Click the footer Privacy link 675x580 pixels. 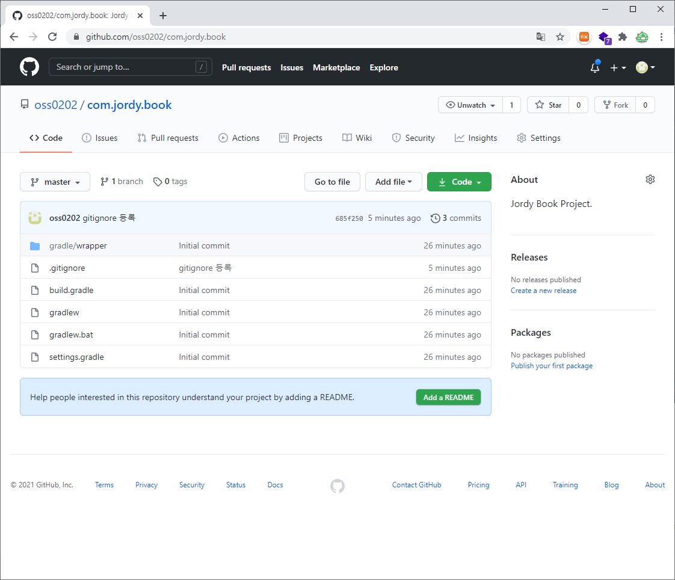[x=146, y=485]
